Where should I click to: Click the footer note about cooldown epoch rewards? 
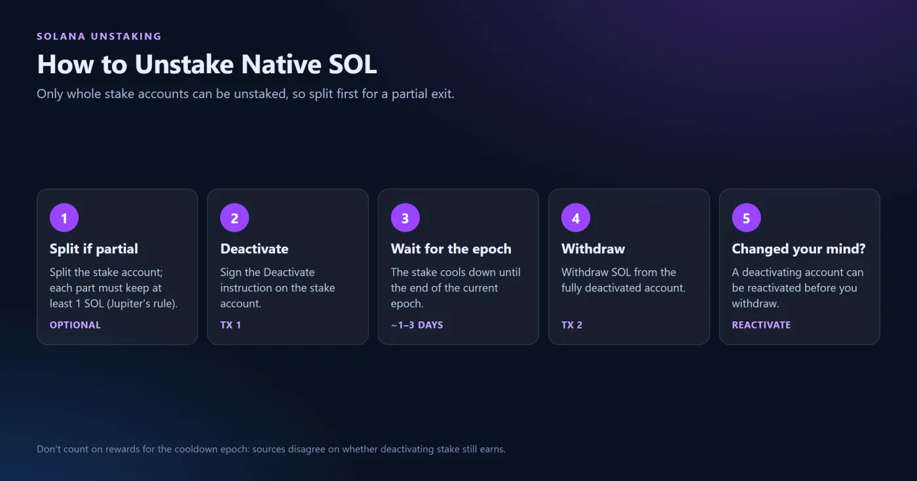pos(271,450)
